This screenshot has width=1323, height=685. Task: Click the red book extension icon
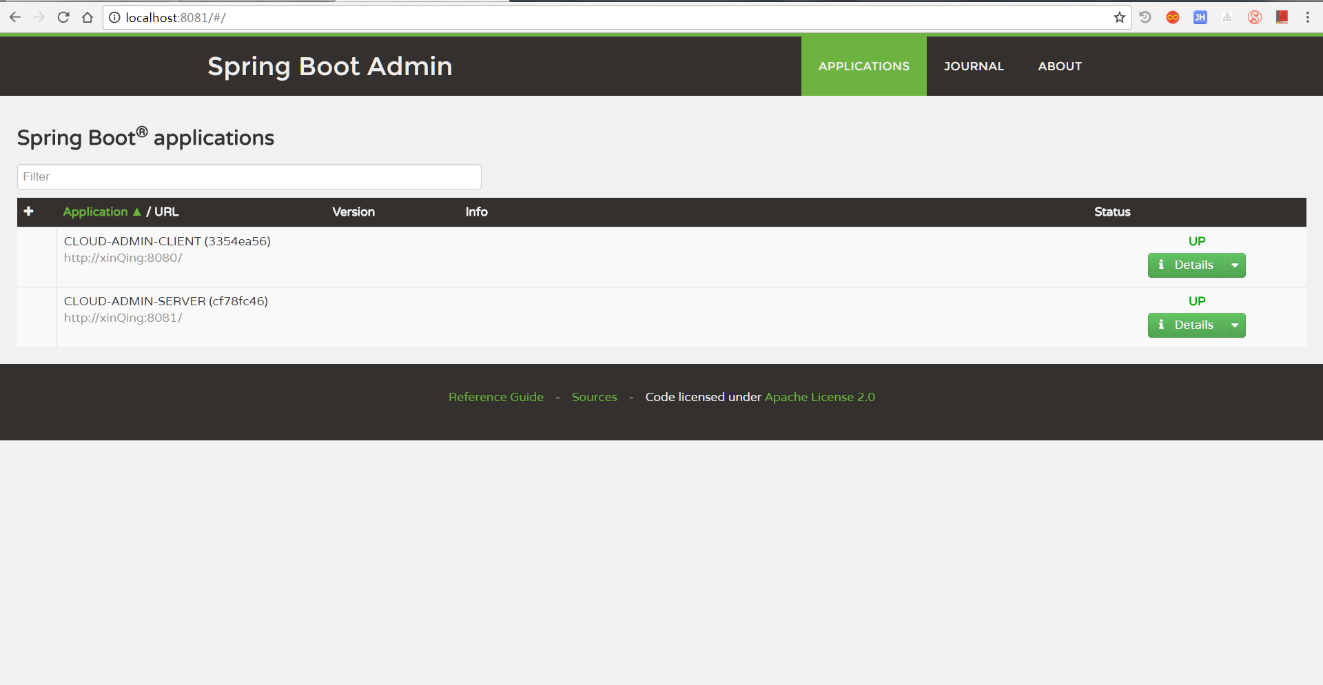1282,17
